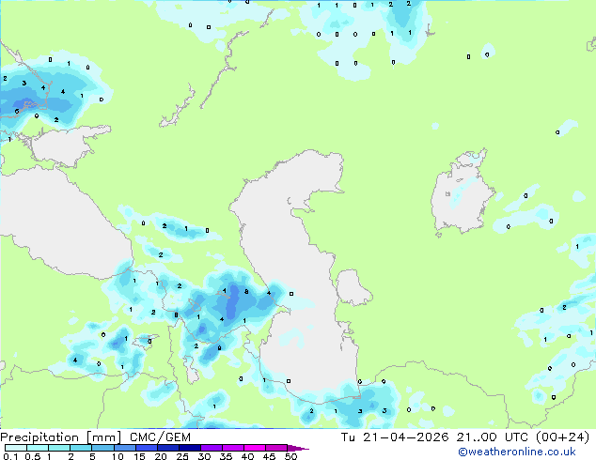The image size is (596, 460).
Task: Click the "Tu 21-04-2026" date text
Action: pyautogui.click(x=395, y=437)
